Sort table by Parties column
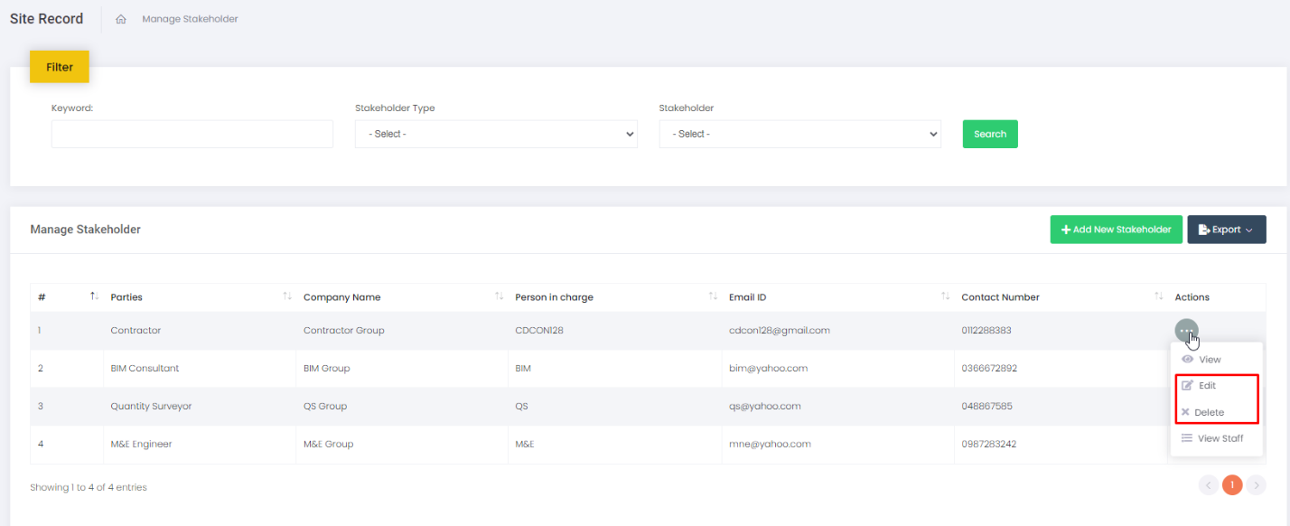The image size is (1290, 526). pos(287,296)
